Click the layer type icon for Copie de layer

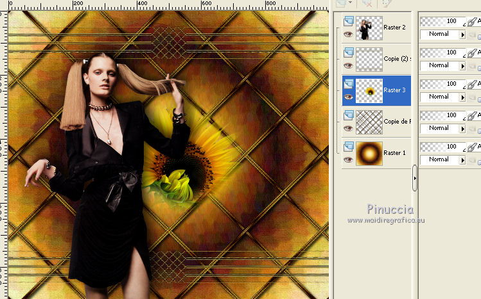point(349,115)
